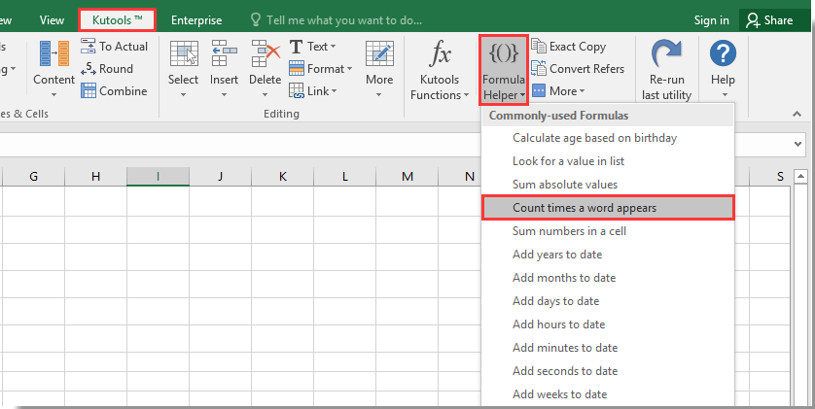This screenshot has width=815, height=409.
Task: Open the Help question mark icon
Action: (x=723, y=55)
